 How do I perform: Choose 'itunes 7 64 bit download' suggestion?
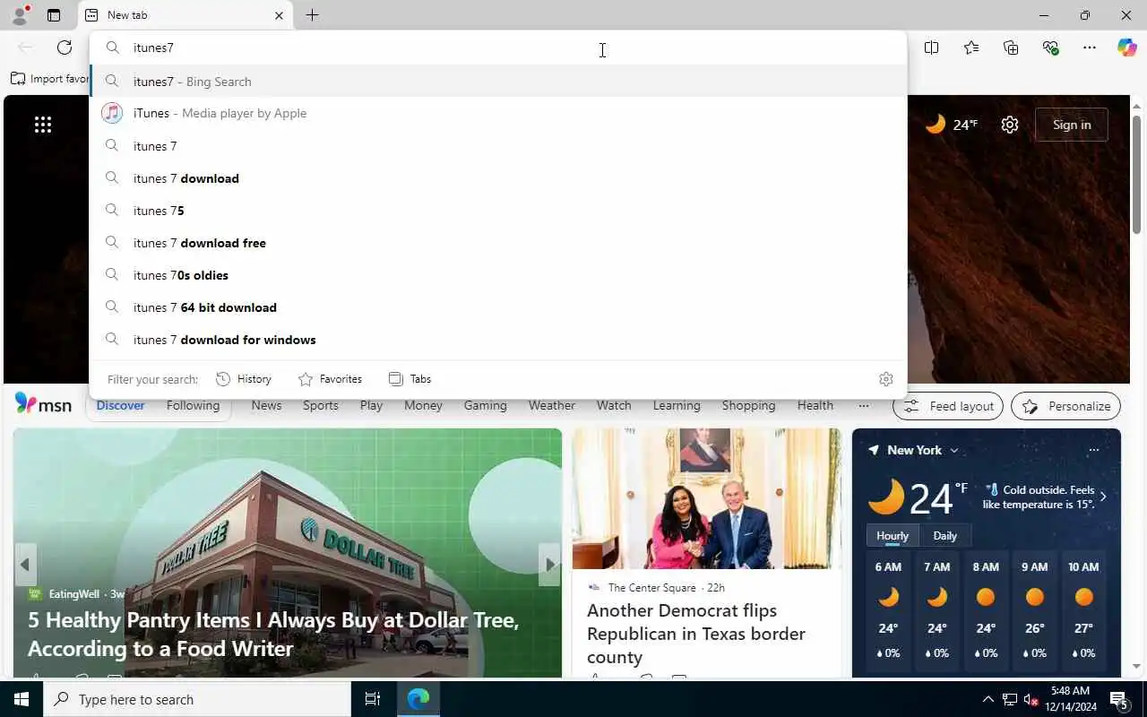498,307
